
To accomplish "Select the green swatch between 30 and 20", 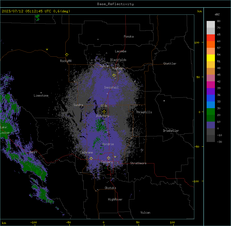I will coord(211,112).
